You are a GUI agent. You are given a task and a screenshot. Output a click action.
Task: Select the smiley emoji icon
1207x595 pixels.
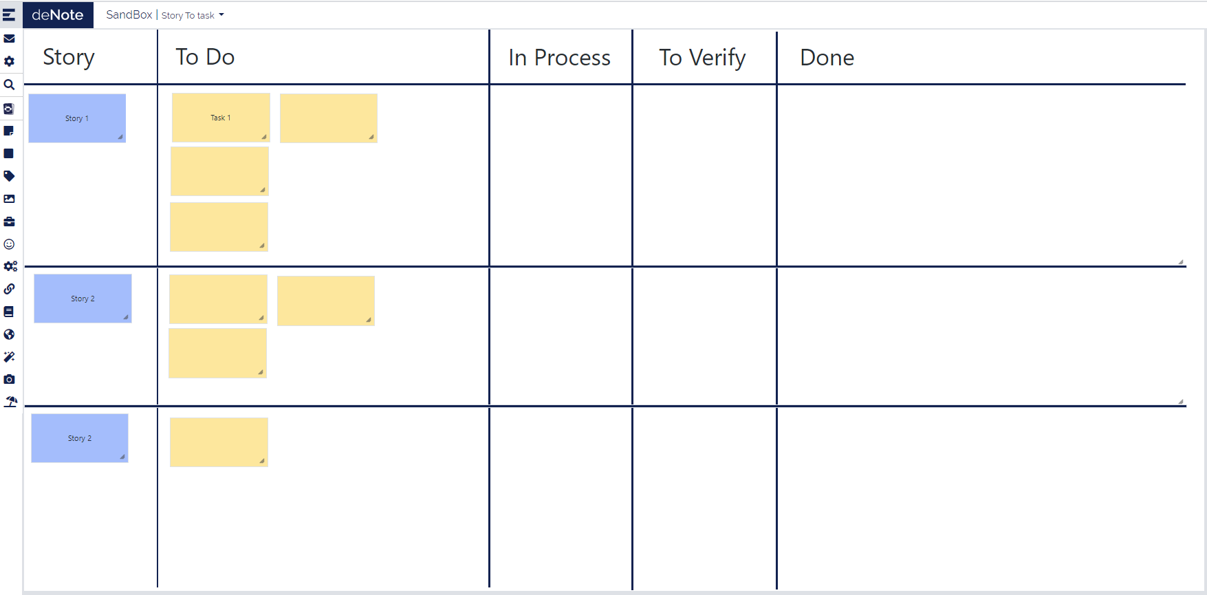[x=9, y=244]
